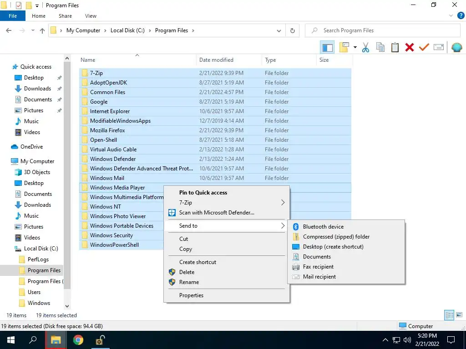This screenshot has height=349, width=466.
Task: Select the Virtual Audio Cable folder
Action: point(215,149)
